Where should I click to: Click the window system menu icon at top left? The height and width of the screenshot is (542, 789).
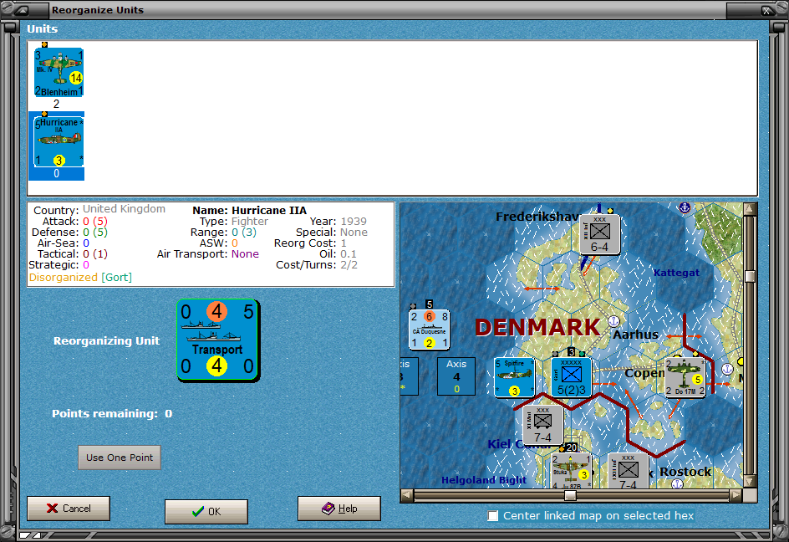(21, 10)
